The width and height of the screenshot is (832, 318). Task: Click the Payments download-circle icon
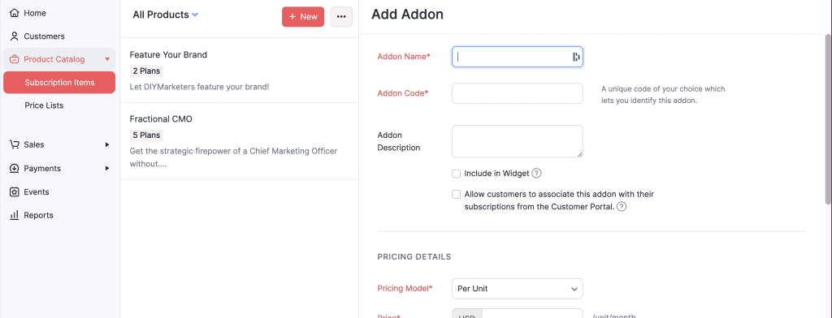15,169
